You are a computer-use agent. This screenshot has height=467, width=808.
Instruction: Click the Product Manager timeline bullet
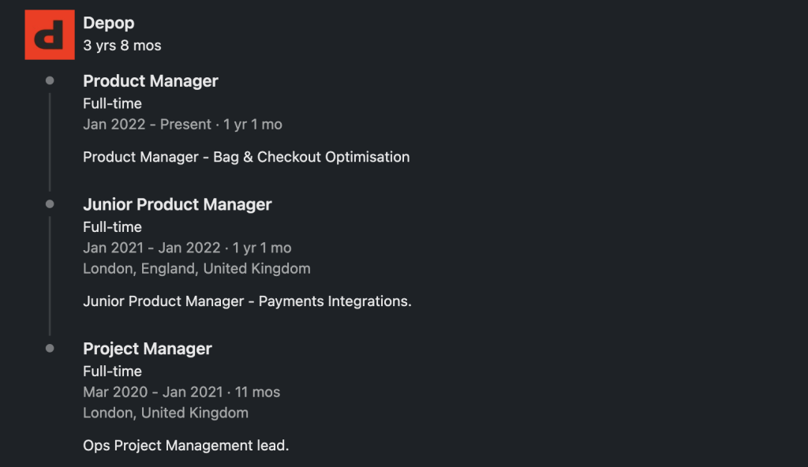coord(50,80)
